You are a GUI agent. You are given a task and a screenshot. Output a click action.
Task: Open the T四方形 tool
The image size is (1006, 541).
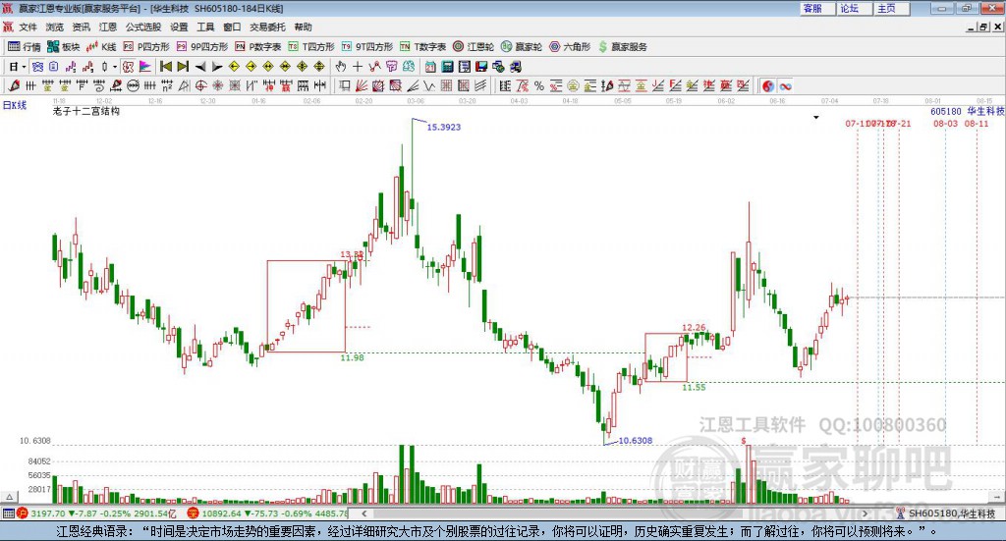click(311, 47)
